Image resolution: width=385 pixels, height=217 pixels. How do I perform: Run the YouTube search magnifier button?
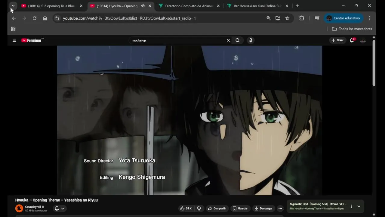point(238,40)
